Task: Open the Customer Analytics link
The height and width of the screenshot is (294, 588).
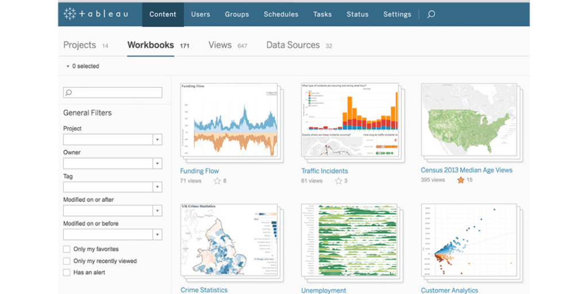Action: pyautogui.click(x=450, y=291)
